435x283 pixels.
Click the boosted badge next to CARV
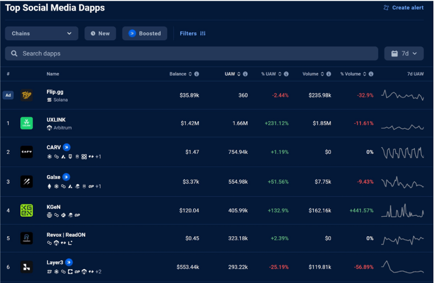(67, 147)
